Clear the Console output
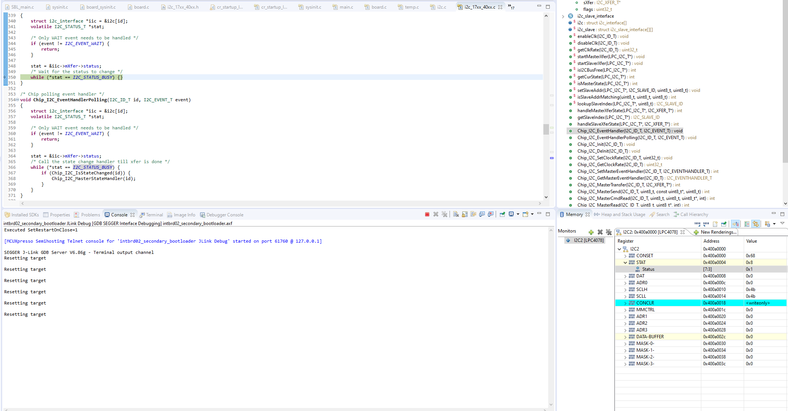This screenshot has height=411, width=788. click(456, 214)
